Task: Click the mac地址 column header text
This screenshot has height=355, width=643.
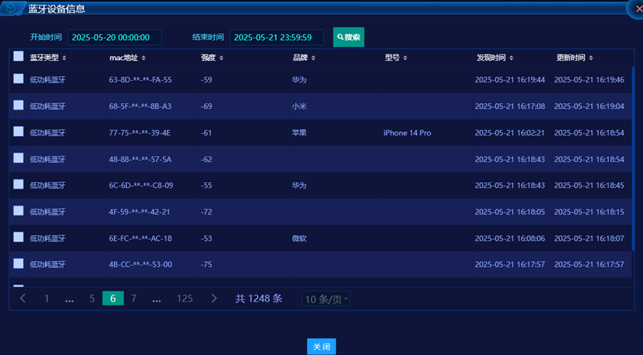Action: pyautogui.click(x=124, y=58)
